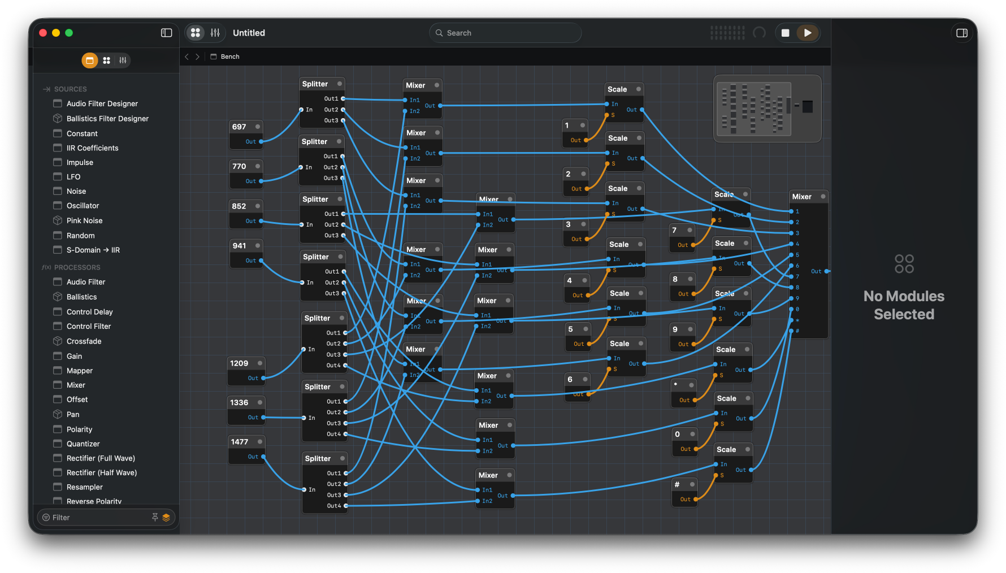Image resolution: width=1006 pixels, height=573 pixels.
Task: Click the pin icon in Filter bar
Action: pos(155,517)
